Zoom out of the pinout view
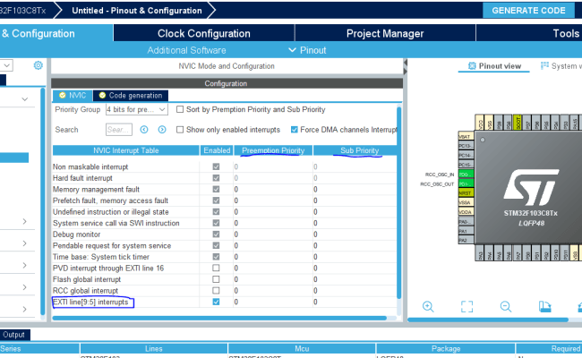582x358 pixels. click(x=506, y=306)
